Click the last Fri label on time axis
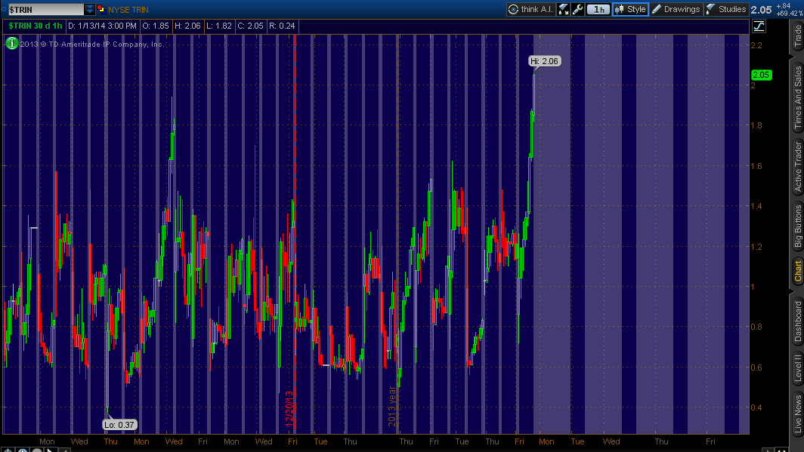Image resolution: width=804 pixels, height=452 pixels. (x=710, y=441)
